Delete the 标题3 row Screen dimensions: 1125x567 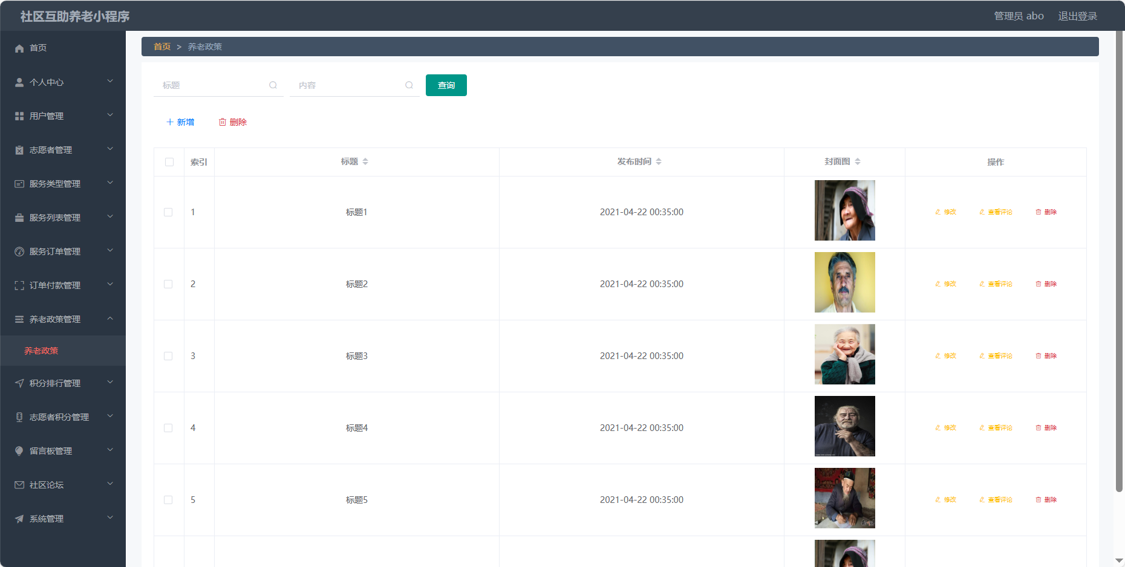click(1046, 356)
